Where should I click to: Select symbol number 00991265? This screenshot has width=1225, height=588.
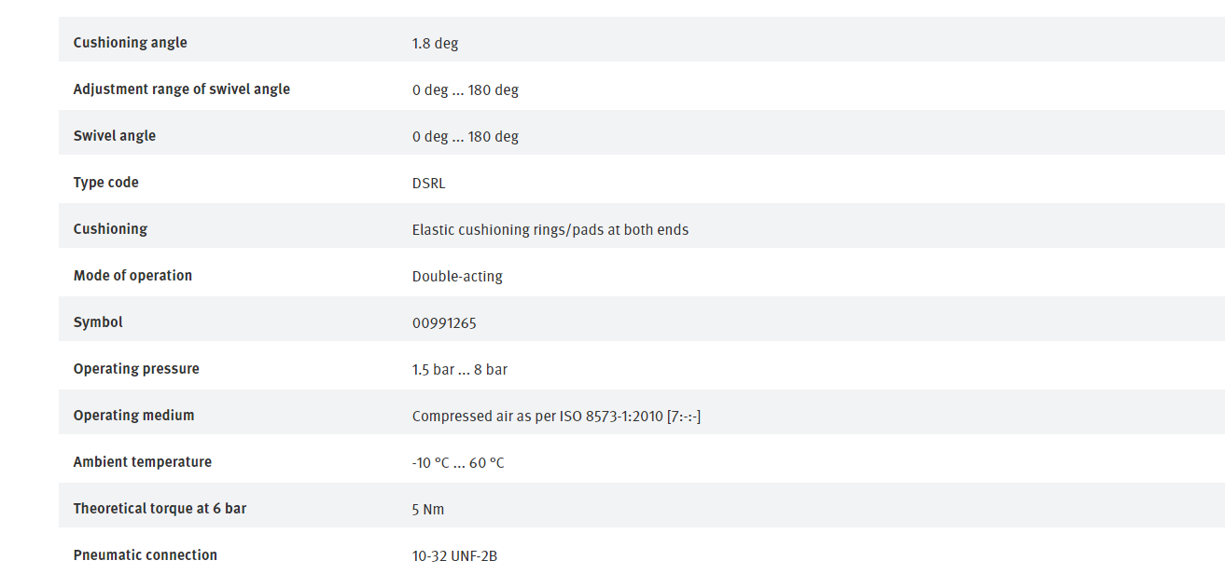[x=444, y=322]
